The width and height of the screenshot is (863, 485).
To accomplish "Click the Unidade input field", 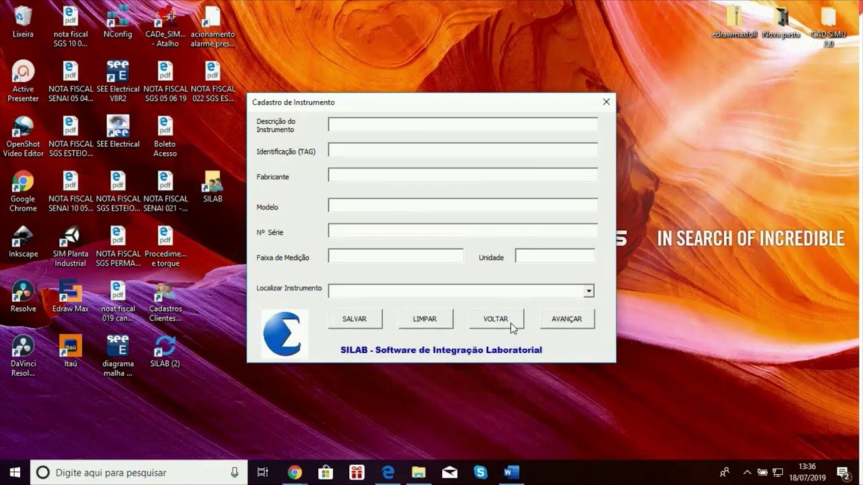I will coord(555,256).
